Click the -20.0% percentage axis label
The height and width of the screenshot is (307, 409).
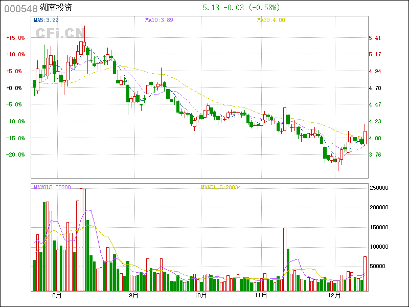[15, 155]
